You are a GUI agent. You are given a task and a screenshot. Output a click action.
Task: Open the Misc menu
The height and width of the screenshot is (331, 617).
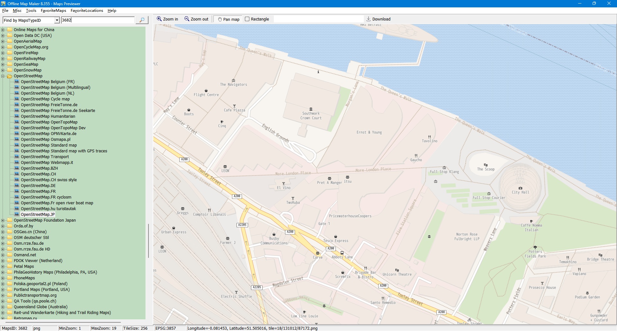point(17,10)
